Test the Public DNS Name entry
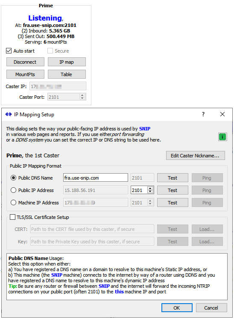 [173, 178]
